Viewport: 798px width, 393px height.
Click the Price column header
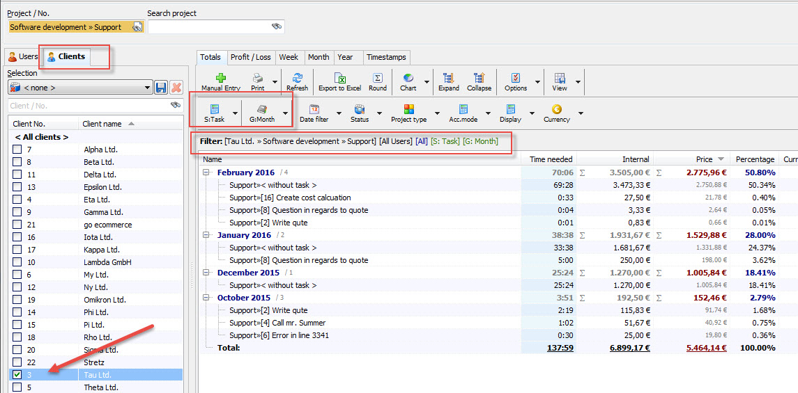coord(703,159)
